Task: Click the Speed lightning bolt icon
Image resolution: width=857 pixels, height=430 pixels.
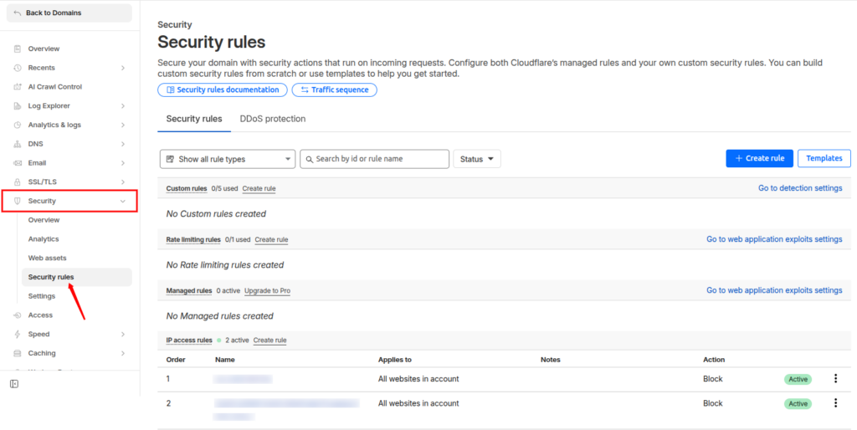Action: click(x=18, y=335)
